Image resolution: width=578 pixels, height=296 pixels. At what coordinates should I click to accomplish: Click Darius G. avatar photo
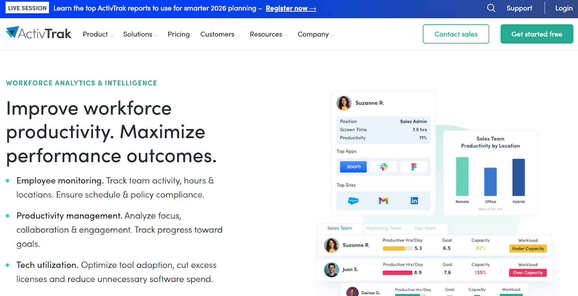pyautogui.click(x=352, y=292)
